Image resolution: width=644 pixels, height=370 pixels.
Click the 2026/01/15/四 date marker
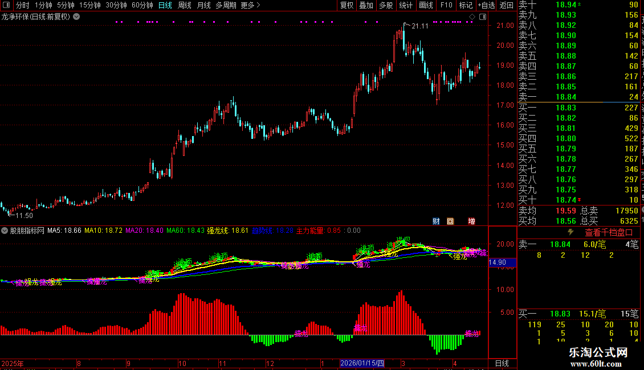click(x=362, y=363)
